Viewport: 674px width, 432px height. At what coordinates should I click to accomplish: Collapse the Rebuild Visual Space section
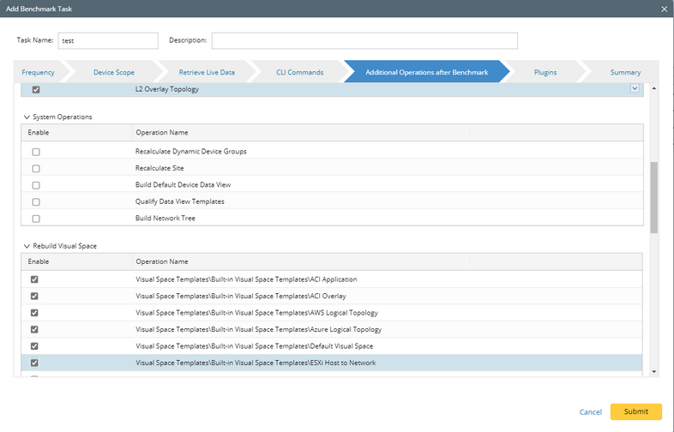27,246
